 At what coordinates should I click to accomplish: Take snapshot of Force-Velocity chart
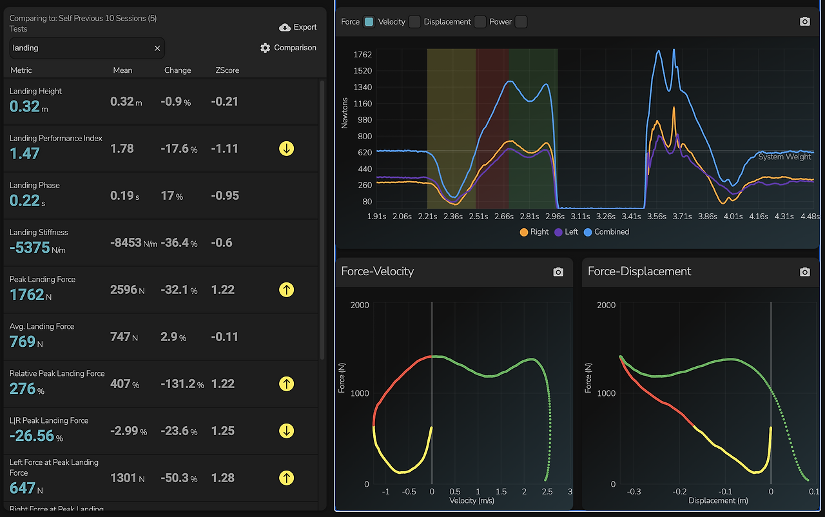(558, 272)
